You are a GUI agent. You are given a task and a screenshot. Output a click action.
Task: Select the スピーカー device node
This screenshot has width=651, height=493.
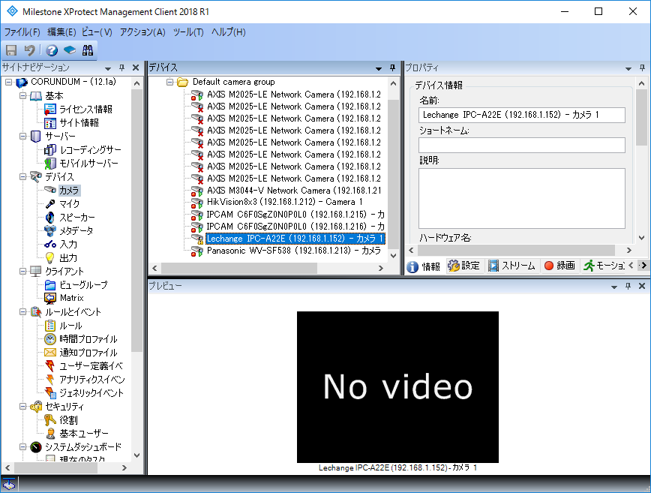pos(76,217)
